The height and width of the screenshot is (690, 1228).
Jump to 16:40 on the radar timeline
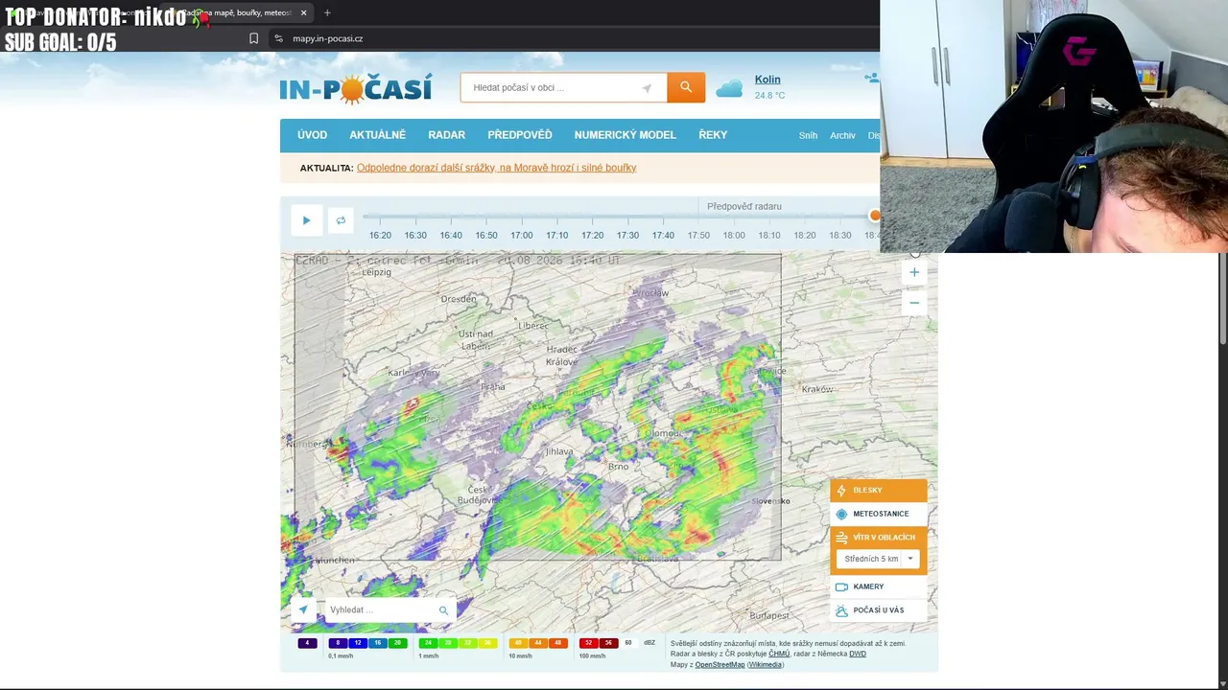[x=451, y=235]
